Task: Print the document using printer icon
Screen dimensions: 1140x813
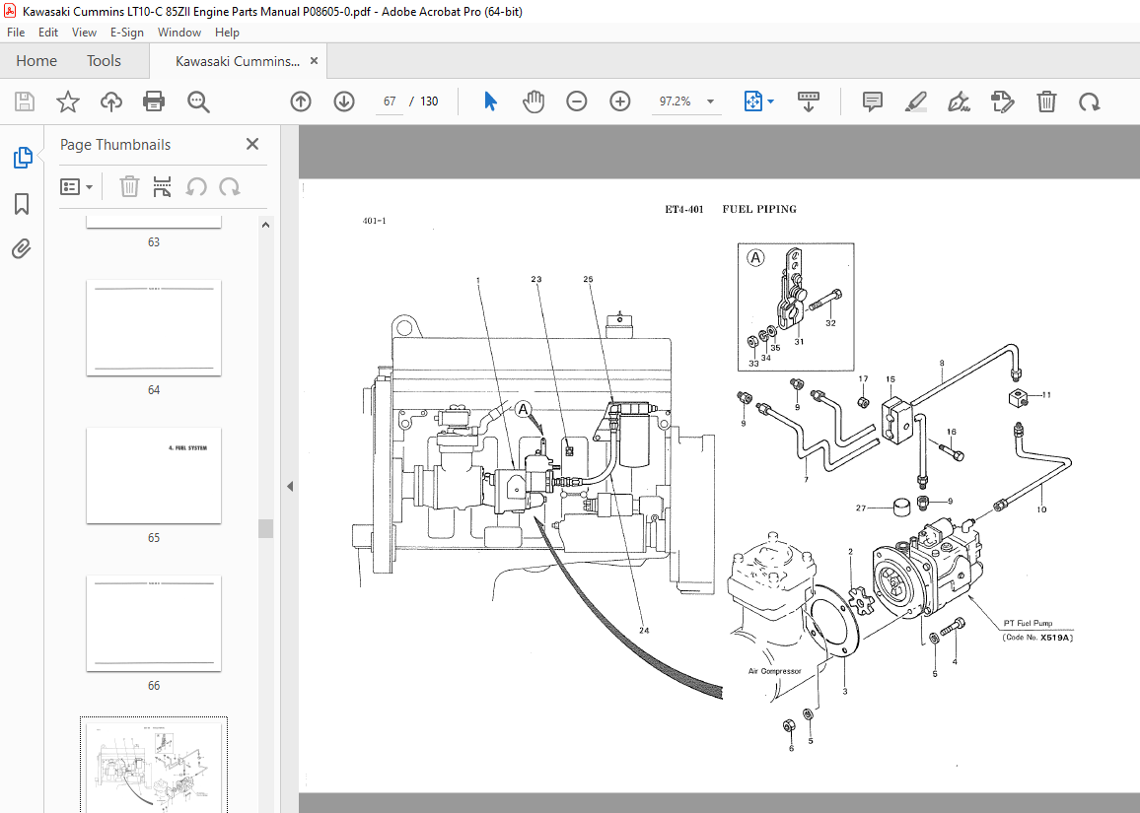Action: [x=154, y=102]
